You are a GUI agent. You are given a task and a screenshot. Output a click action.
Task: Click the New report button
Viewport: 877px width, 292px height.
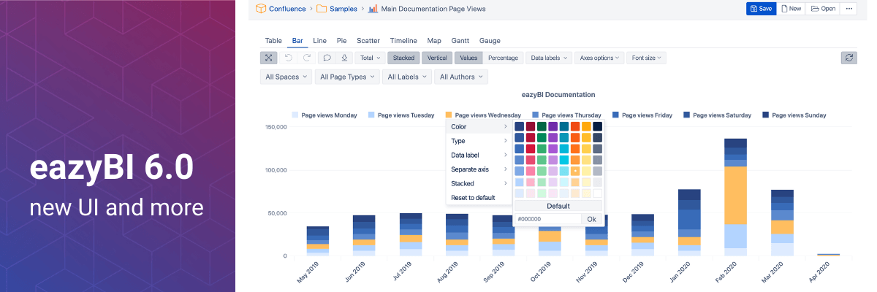[x=791, y=9]
